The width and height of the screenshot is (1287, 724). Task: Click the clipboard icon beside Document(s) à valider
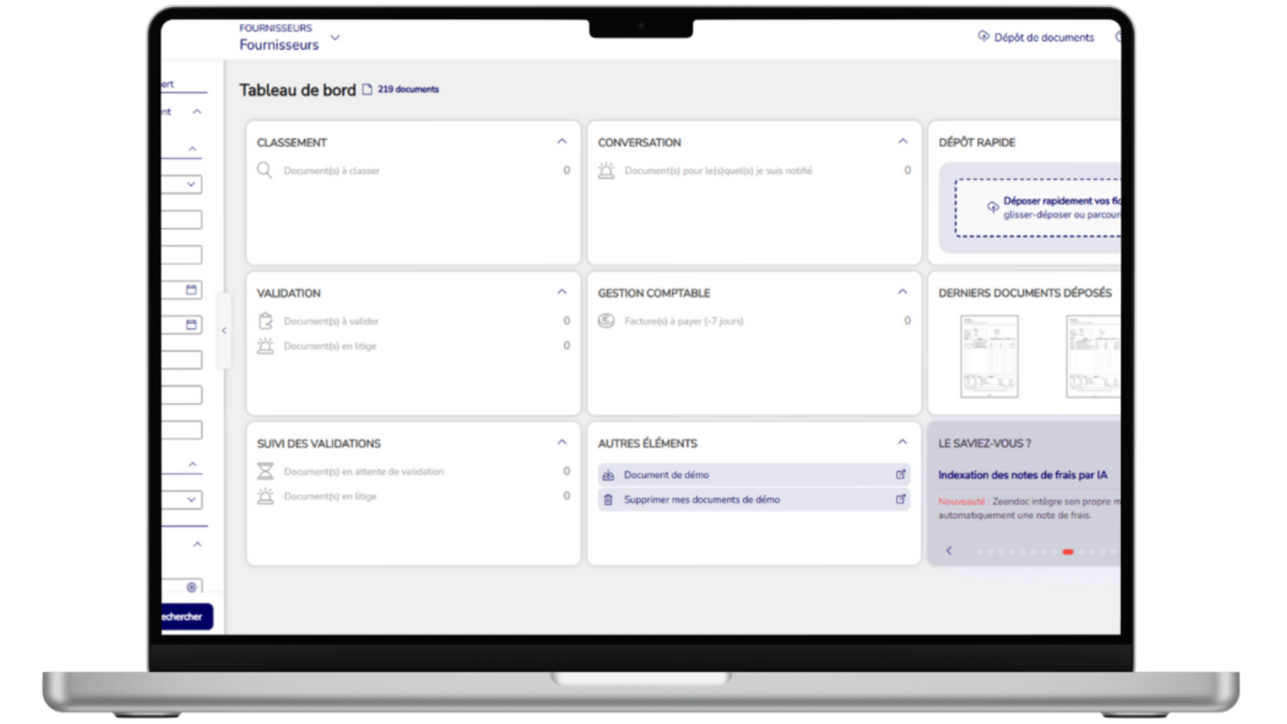click(x=265, y=321)
